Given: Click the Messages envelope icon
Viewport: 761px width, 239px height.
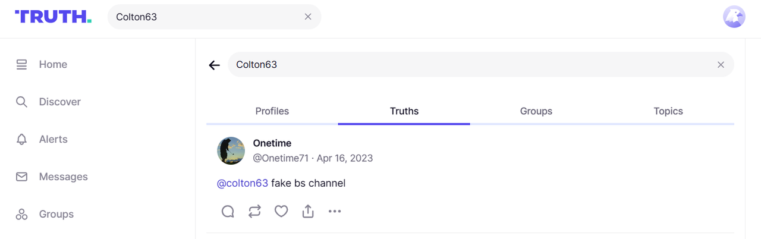Looking at the screenshot, I should tap(22, 177).
